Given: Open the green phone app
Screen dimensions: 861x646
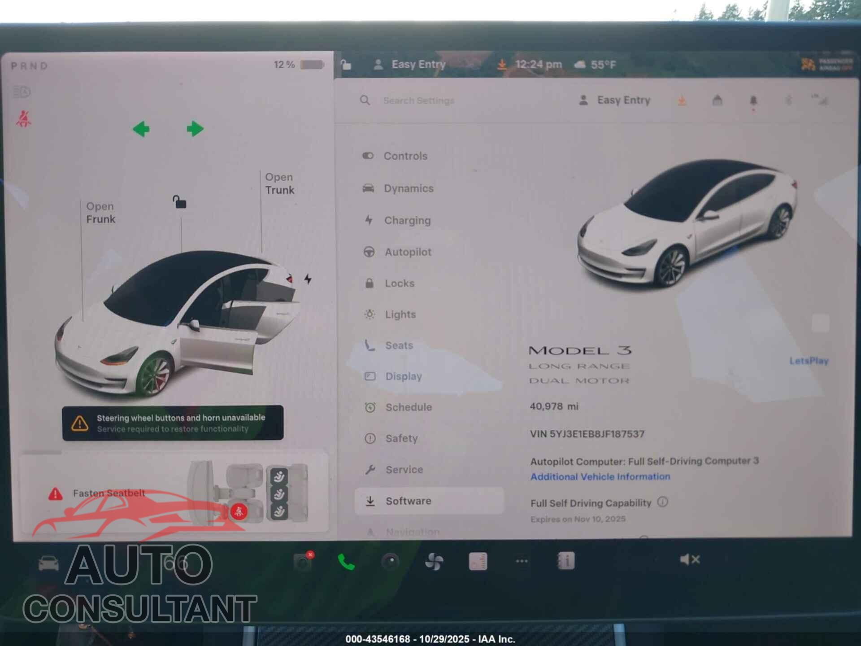Looking at the screenshot, I should point(346,561).
